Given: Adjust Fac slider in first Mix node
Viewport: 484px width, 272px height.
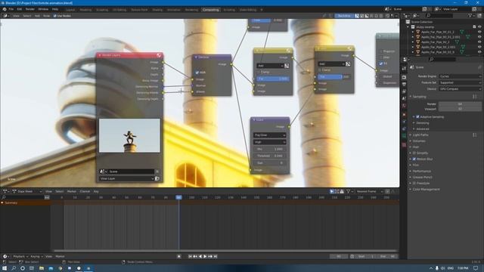Looking at the screenshot, I should point(273,79).
